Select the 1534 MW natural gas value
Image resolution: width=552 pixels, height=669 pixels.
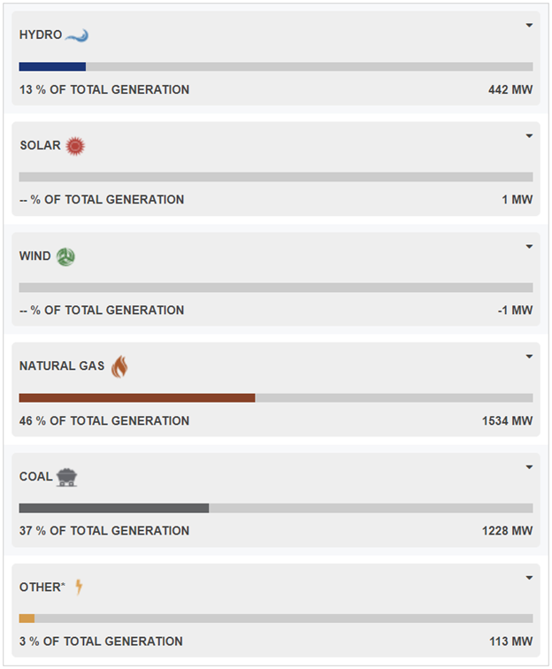[507, 421]
